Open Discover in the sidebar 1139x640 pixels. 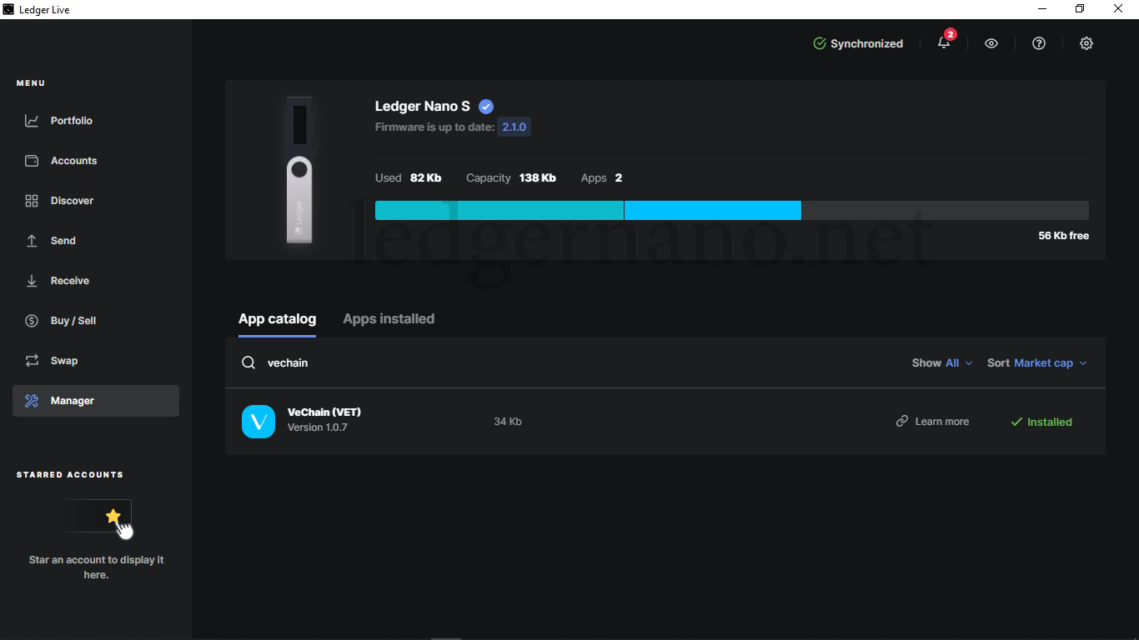(96, 201)
